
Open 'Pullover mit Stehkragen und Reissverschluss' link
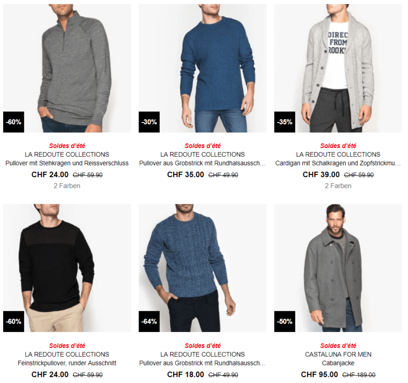(x=67, y=163)
